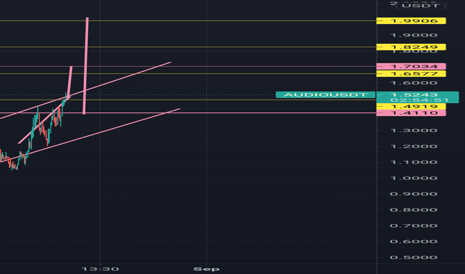Select the 1.7034 pink price label

[411, 66]
